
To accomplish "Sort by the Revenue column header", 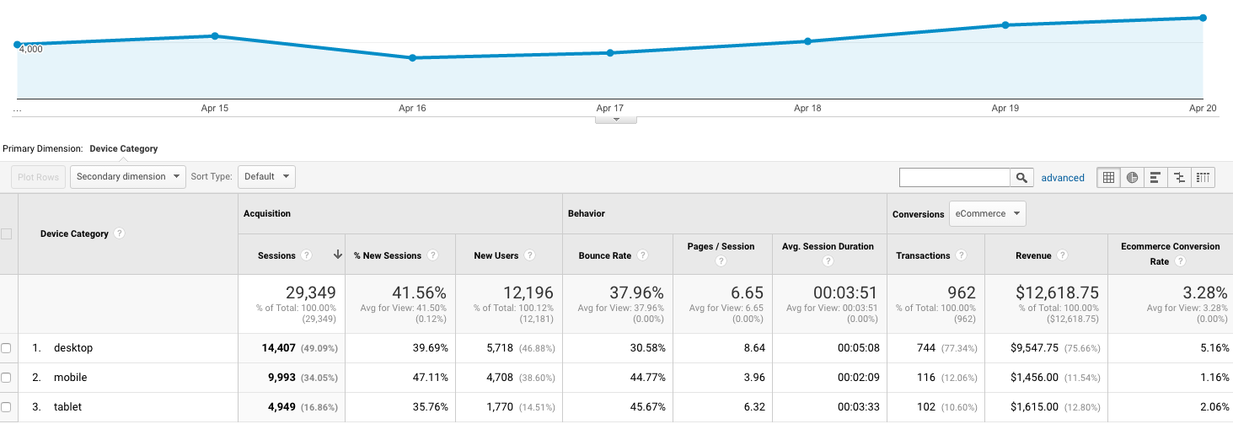I will pos(1032,255).
